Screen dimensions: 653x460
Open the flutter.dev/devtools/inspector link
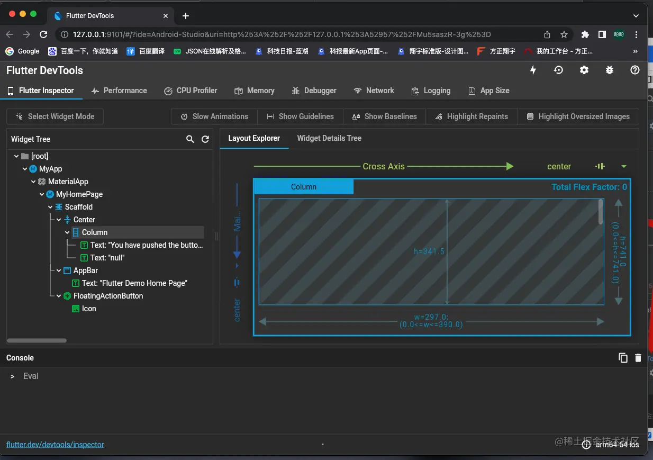(x=55, y=445)
